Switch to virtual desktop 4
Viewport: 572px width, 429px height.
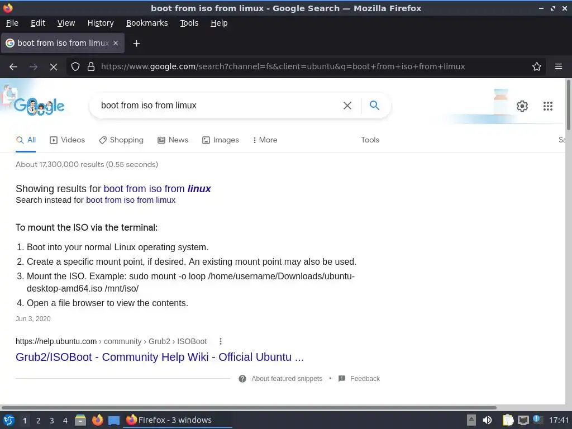[65, 421]
